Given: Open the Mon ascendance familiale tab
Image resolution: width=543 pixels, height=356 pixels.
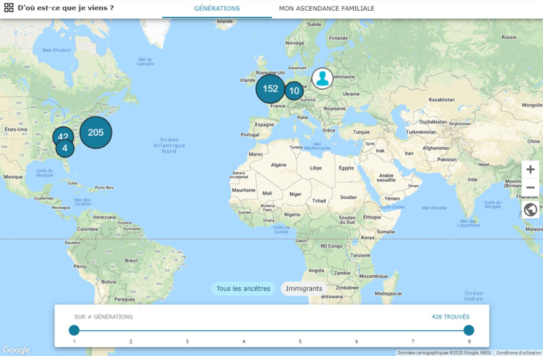Looking at the screenshot, I should point(326,9).
